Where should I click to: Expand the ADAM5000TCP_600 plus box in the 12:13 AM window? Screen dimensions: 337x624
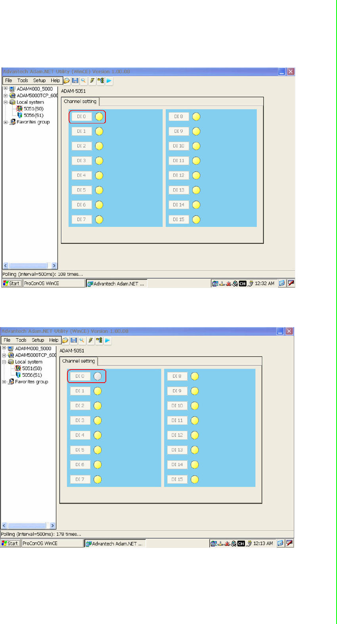tap(4, 355)
